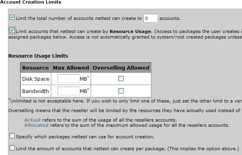
Task: Enable overselling for Disk Space
Action: click(121, 78)
